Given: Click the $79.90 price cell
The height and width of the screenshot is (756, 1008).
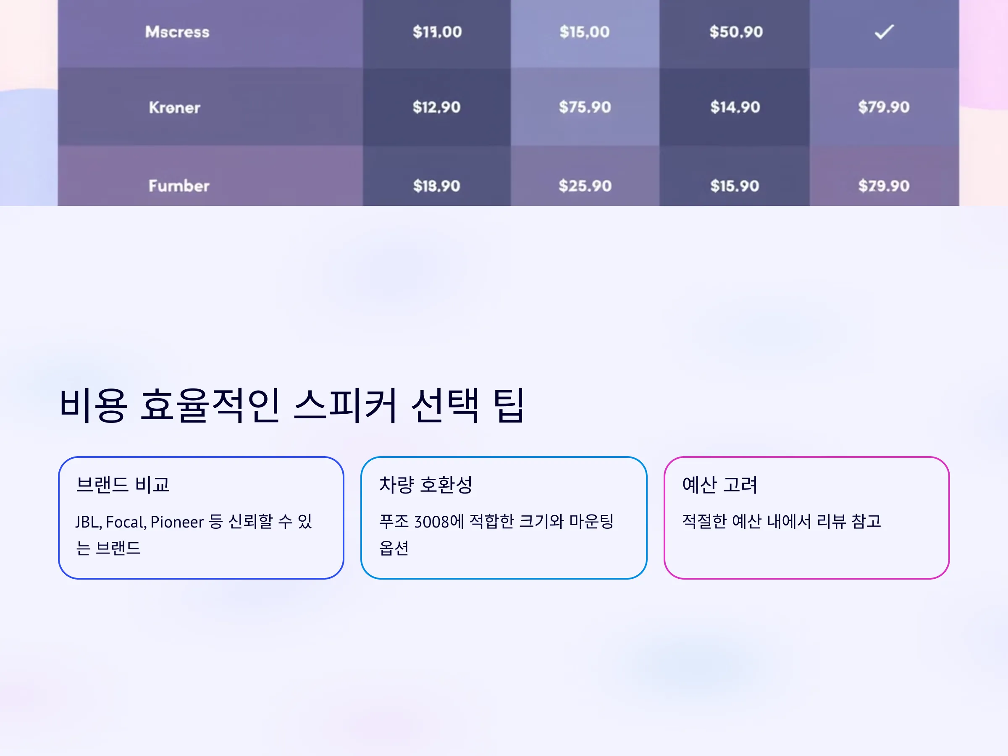Looking at the screenshot, I should click(884, 107).
